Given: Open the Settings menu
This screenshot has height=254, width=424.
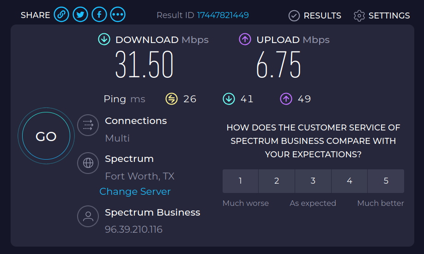Looking at the screenshot, I should pyautogui.click(x=382, y=16).
